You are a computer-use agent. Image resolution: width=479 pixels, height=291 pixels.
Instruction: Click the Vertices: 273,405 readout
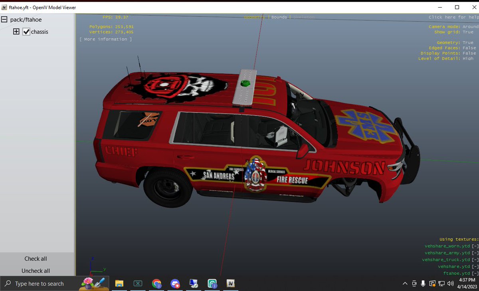point(111,32)
